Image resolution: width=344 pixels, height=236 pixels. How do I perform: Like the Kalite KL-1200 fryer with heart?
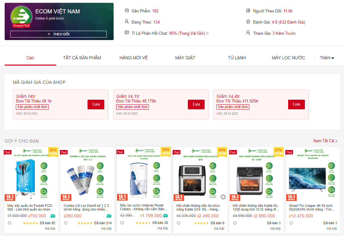click(x=235, y=223)
